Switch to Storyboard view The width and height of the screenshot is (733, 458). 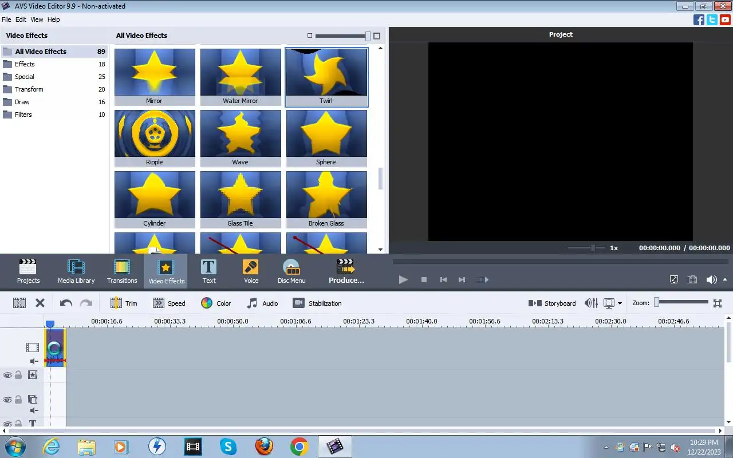click(x=552, y=303)
